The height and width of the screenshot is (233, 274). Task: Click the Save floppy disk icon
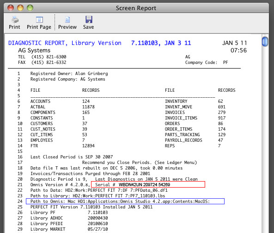tap(89, 19)
